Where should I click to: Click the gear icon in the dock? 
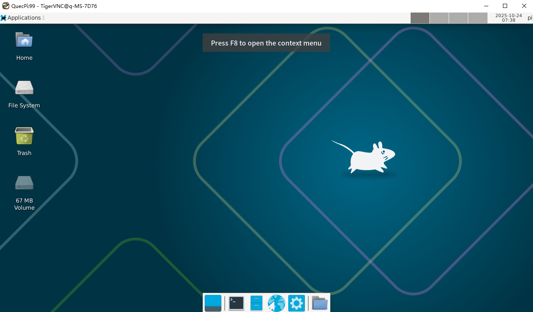pyautogui.click(x=297, y=303)
